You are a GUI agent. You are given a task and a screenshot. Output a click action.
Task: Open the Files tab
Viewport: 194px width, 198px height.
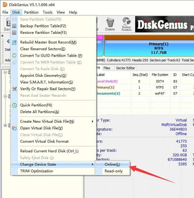pyautogui.click(x=107, y=68)
